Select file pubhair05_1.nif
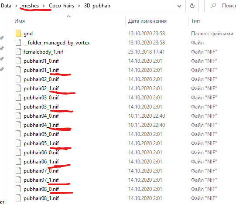Image resolution: width=236 pixels, height=204 pixels. pyautogui.click(x=41, y=143)
